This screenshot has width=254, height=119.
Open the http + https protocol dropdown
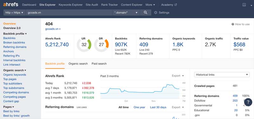(x=14, y=12)
